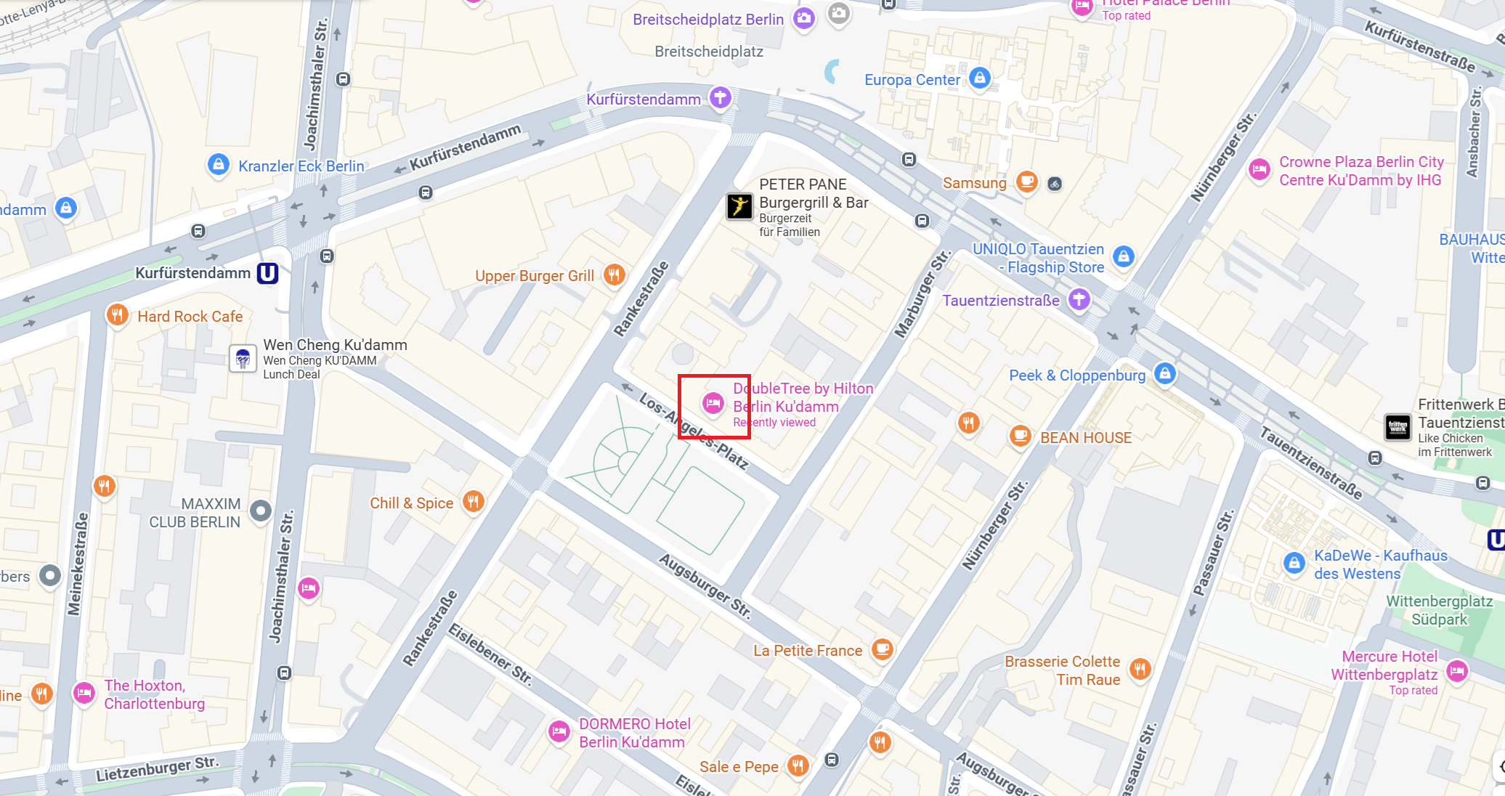Select the Brasserie Colette Tim Raue pin
The height and width of the screenshot is (796, 1505).
pos(1140,669)
